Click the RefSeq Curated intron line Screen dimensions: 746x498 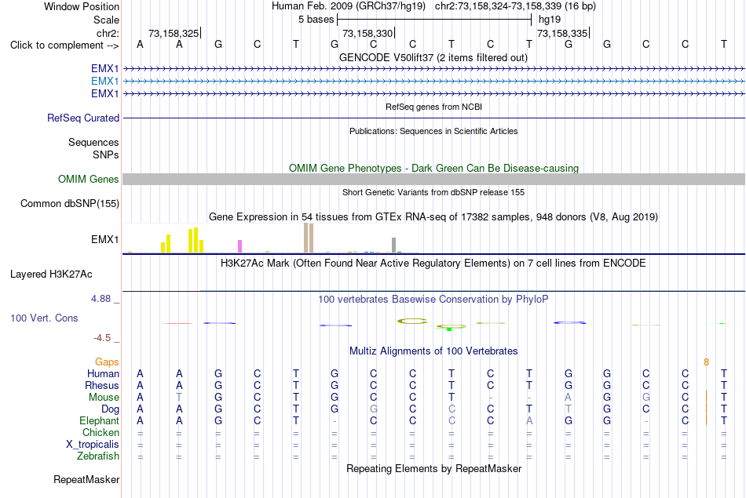pos(434,118)
